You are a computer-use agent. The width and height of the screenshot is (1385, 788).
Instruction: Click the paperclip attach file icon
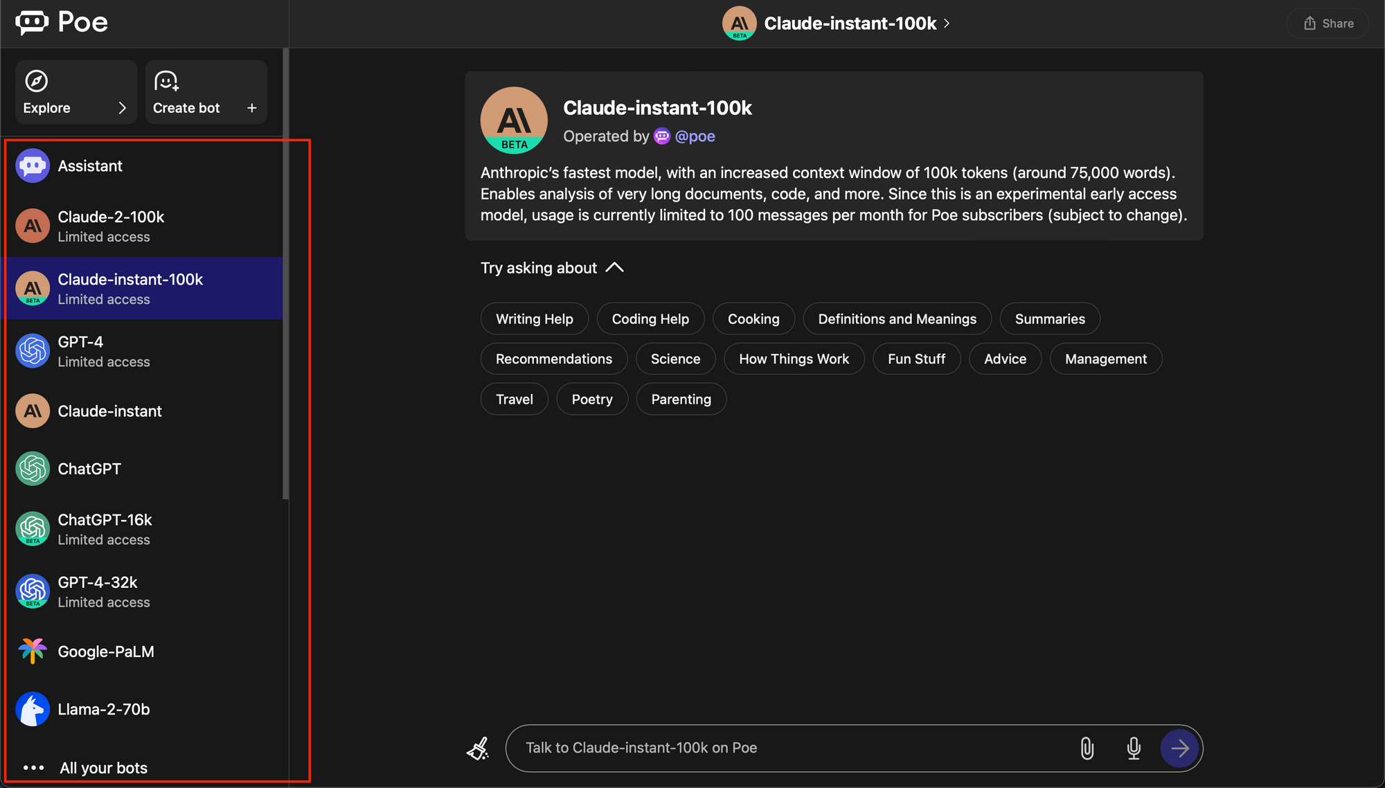1087,749
